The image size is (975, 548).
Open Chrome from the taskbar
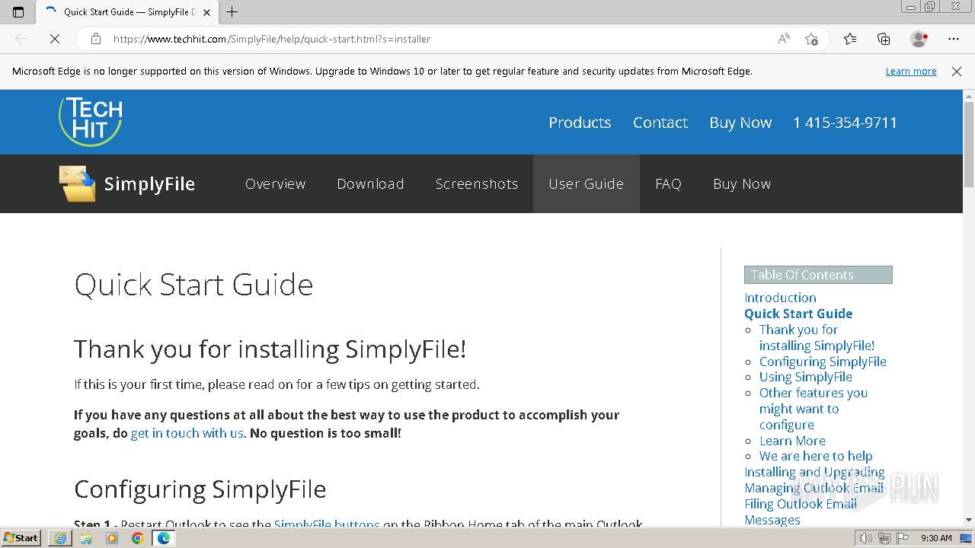pyautogui.click(x=138, y=538)
